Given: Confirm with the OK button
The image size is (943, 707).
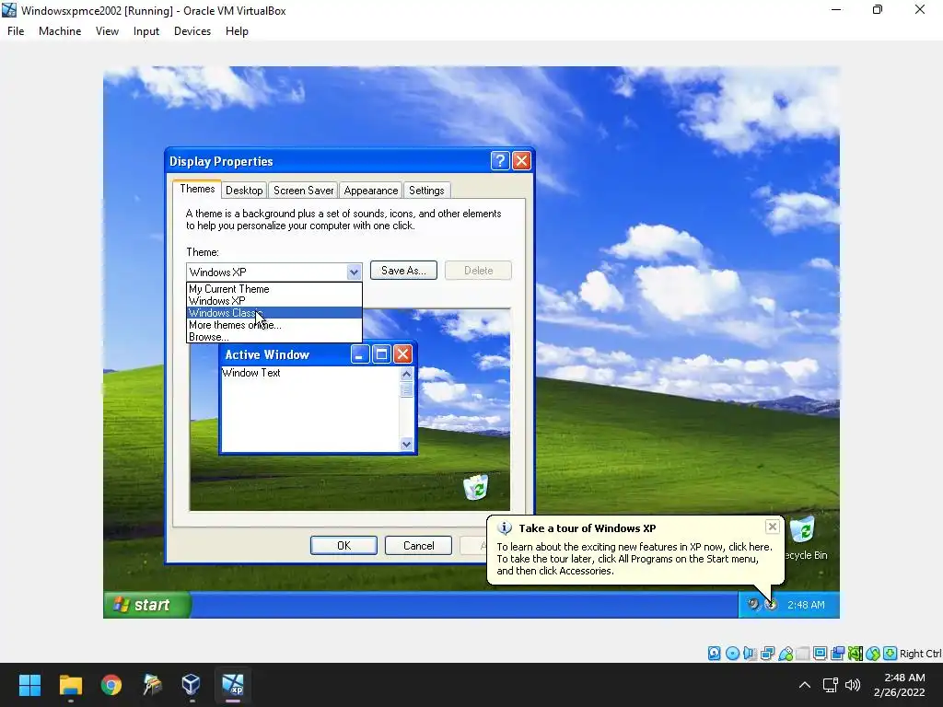Looking at the screenshot, I should (343, 545).
